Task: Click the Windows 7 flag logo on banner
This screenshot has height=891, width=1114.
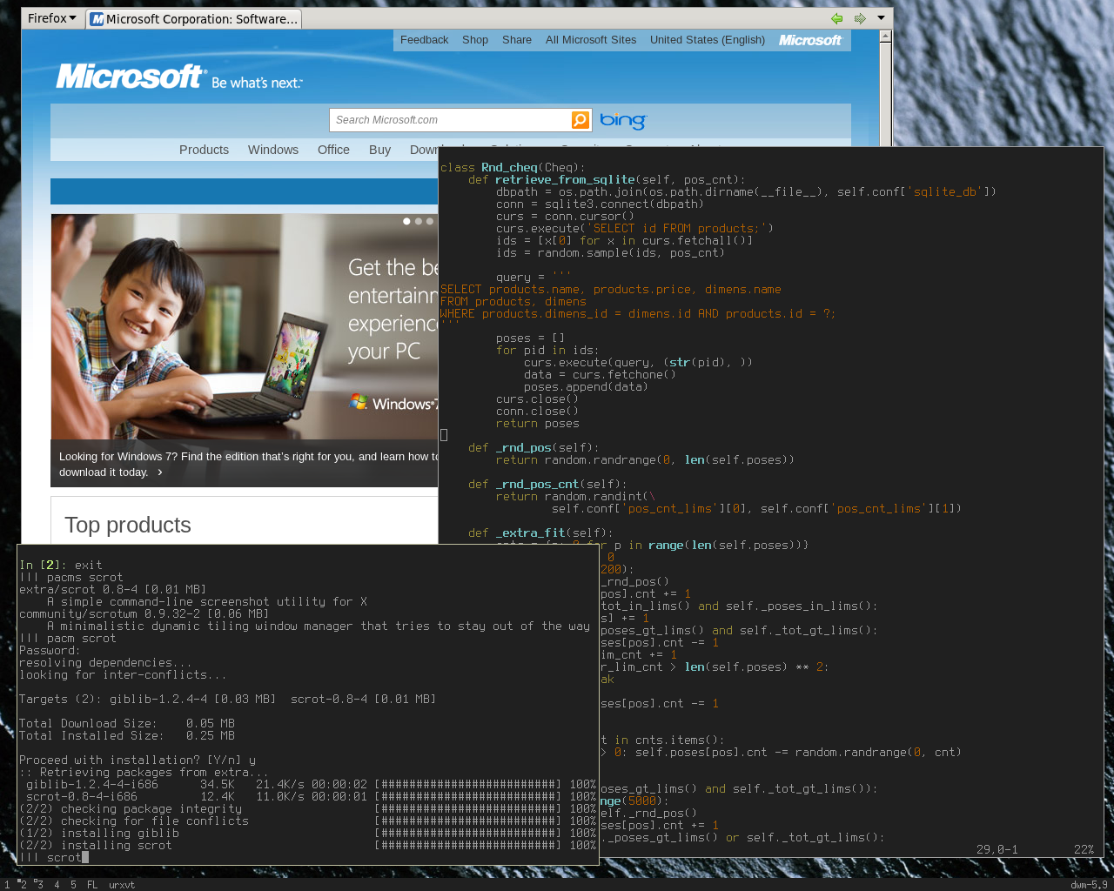Action: [x=359, y=402]
